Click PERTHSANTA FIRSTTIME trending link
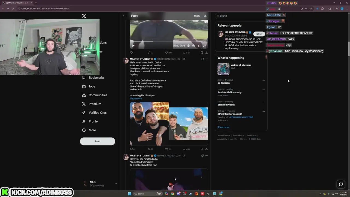The width and height of the screenshot is (350, 197). 241,117
